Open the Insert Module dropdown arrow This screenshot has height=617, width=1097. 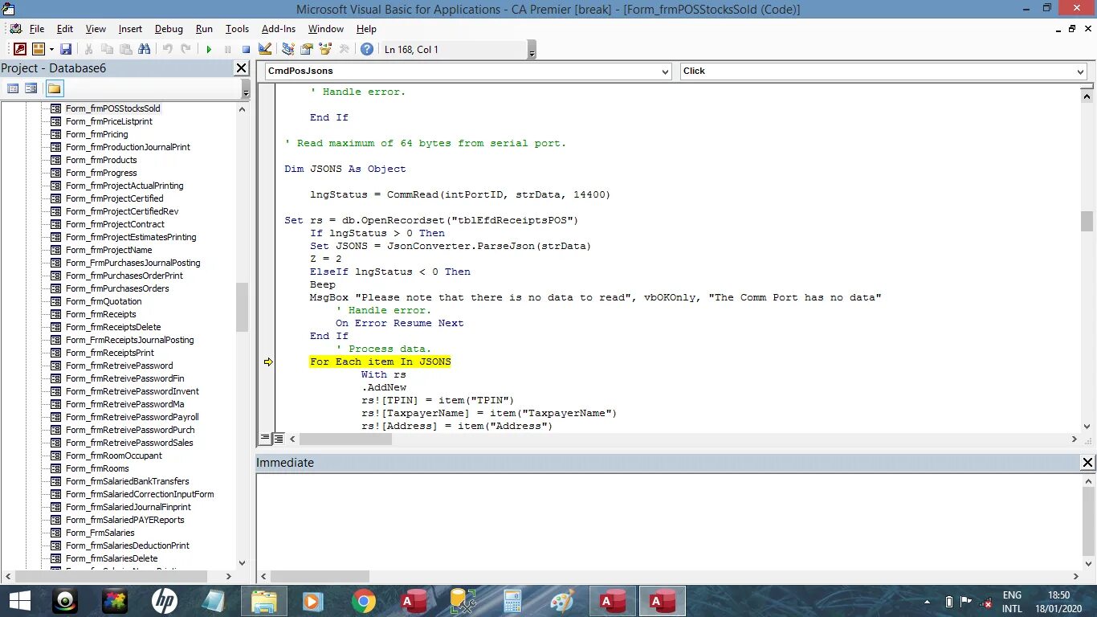coord(51,49)
